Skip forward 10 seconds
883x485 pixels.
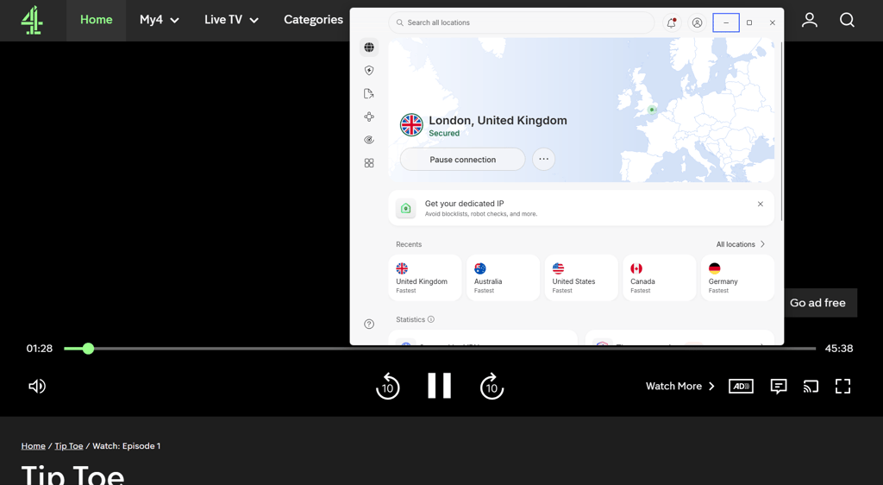tap(492, 387)
